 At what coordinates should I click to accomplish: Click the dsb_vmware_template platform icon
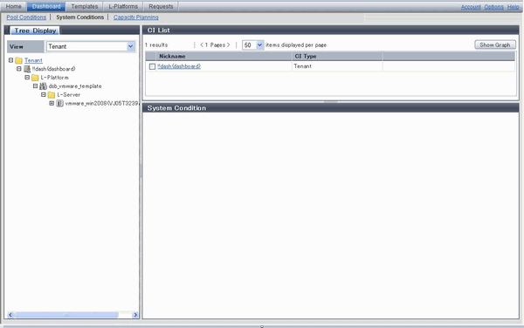point(43,86)
